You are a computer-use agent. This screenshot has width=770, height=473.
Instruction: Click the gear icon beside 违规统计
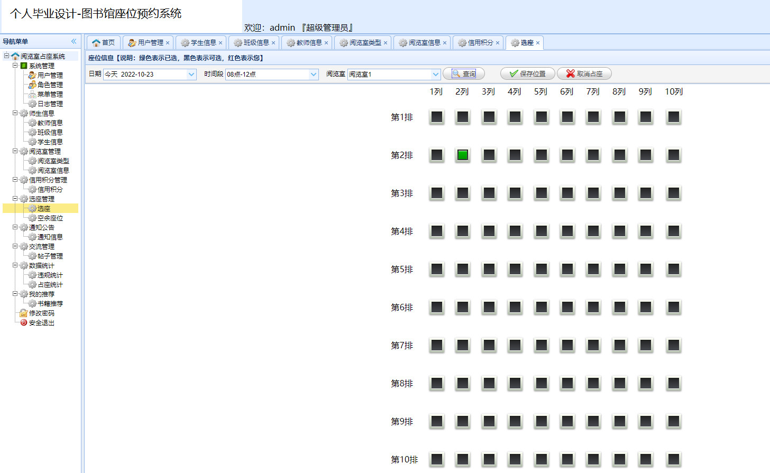tap(32, 275)
